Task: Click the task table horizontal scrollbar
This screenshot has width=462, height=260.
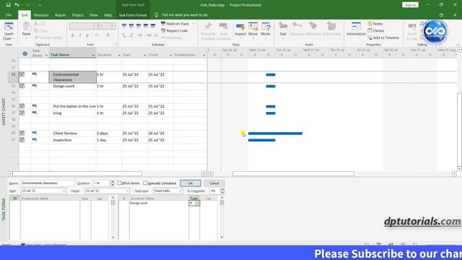Action: pos(77,174)
